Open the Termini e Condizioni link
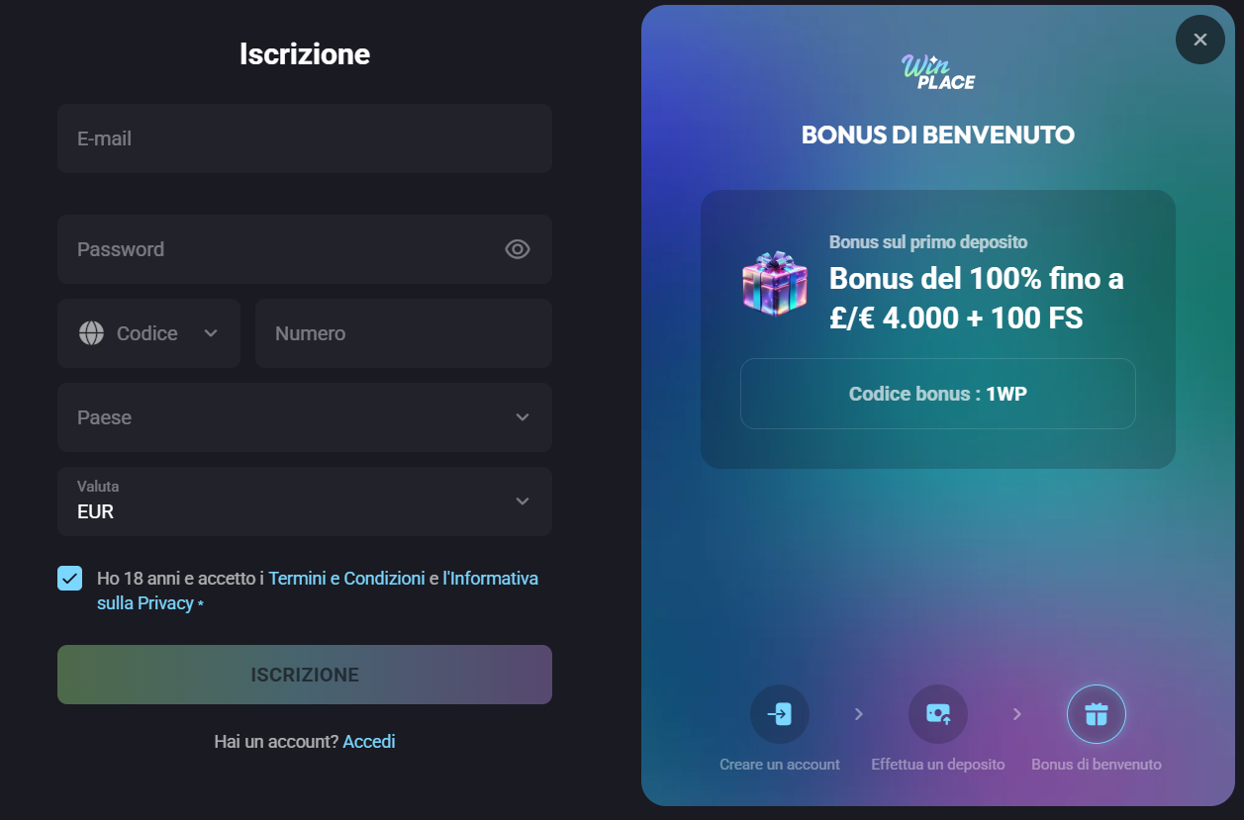Screen dimensions: 1244x820 coord(346,579)
